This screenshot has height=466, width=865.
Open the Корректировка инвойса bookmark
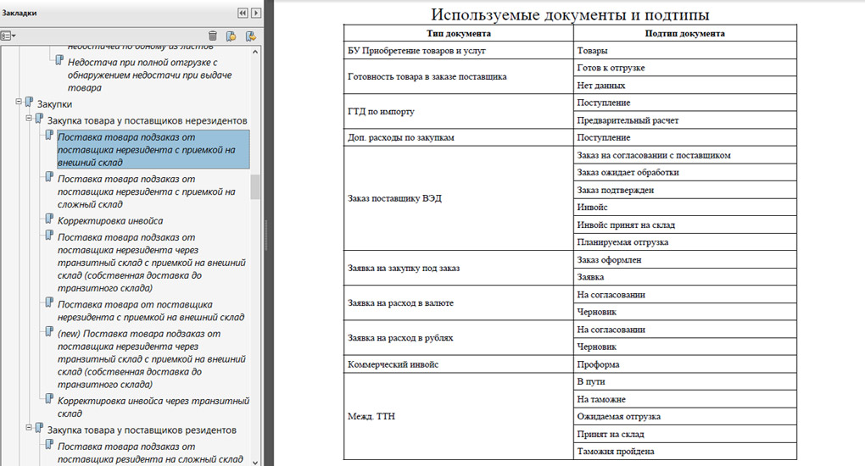[x=110, y=220]
